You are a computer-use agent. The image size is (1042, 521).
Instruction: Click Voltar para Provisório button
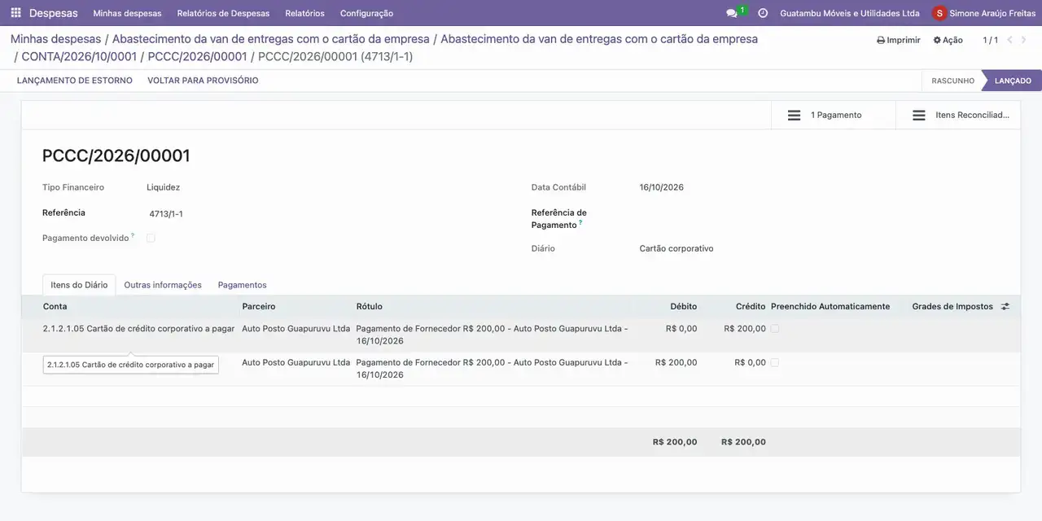203,81
